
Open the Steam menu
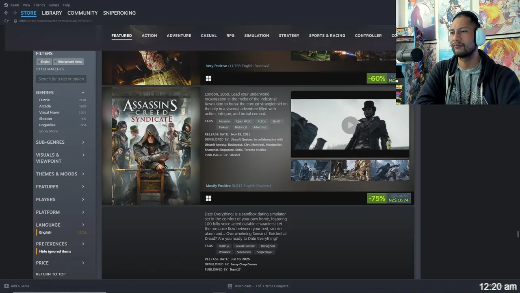coord(14,5)
